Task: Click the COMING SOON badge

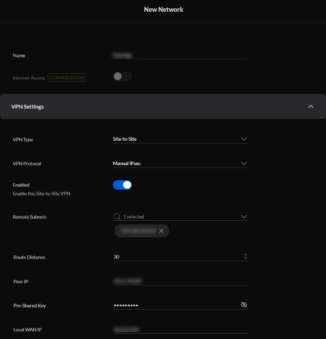Action: coord(67,78)
